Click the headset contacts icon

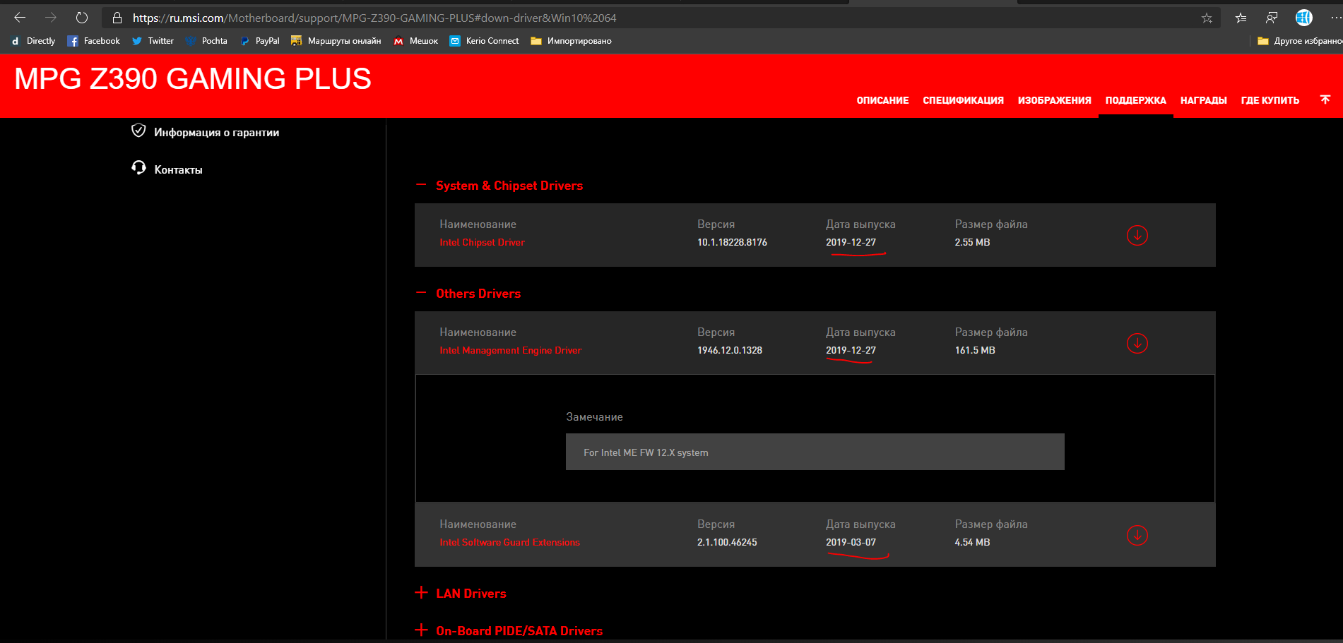pos(138,168)
